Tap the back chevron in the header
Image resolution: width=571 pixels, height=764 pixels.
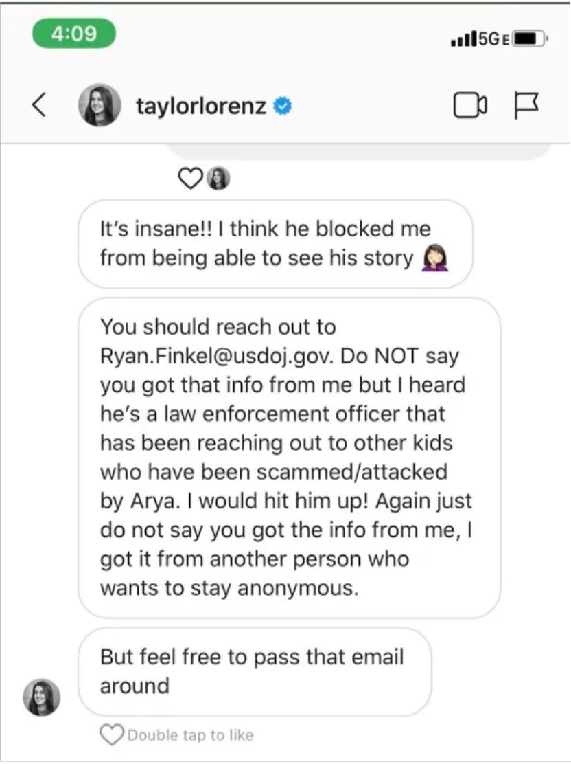(x=40, y=106)
